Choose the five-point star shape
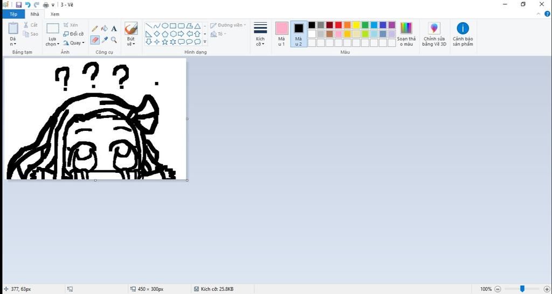 coord(165,42)
